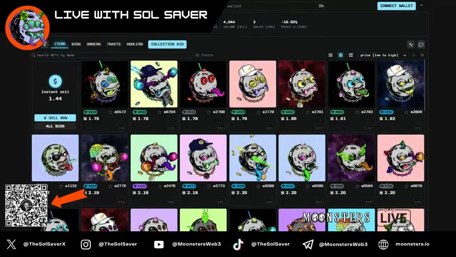This screenshot has width=456, height=257.
Task: Toggle the medium grid view
Action: click(341, 55)
